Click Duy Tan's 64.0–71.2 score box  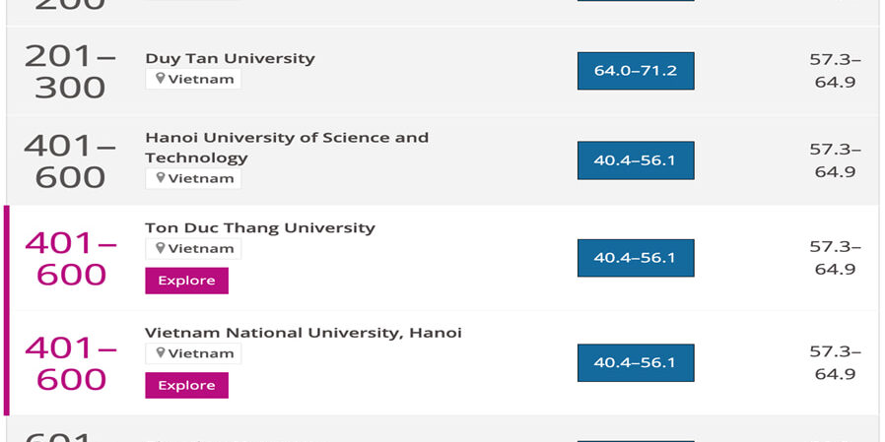(635, 71)
